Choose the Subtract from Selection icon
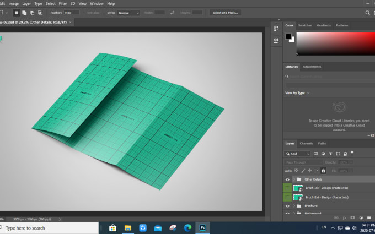This screenshot has height=234, width=375. 32,13
